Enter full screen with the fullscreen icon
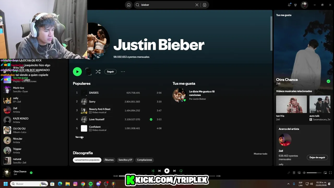 pyautogui.click(x=330, y=173)
